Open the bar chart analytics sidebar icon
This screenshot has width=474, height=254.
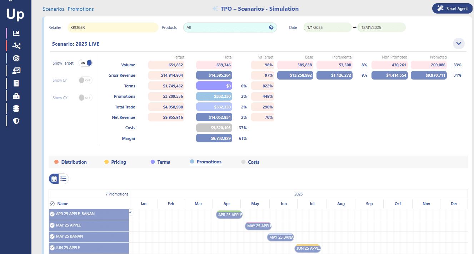click(x=16, y=33)
